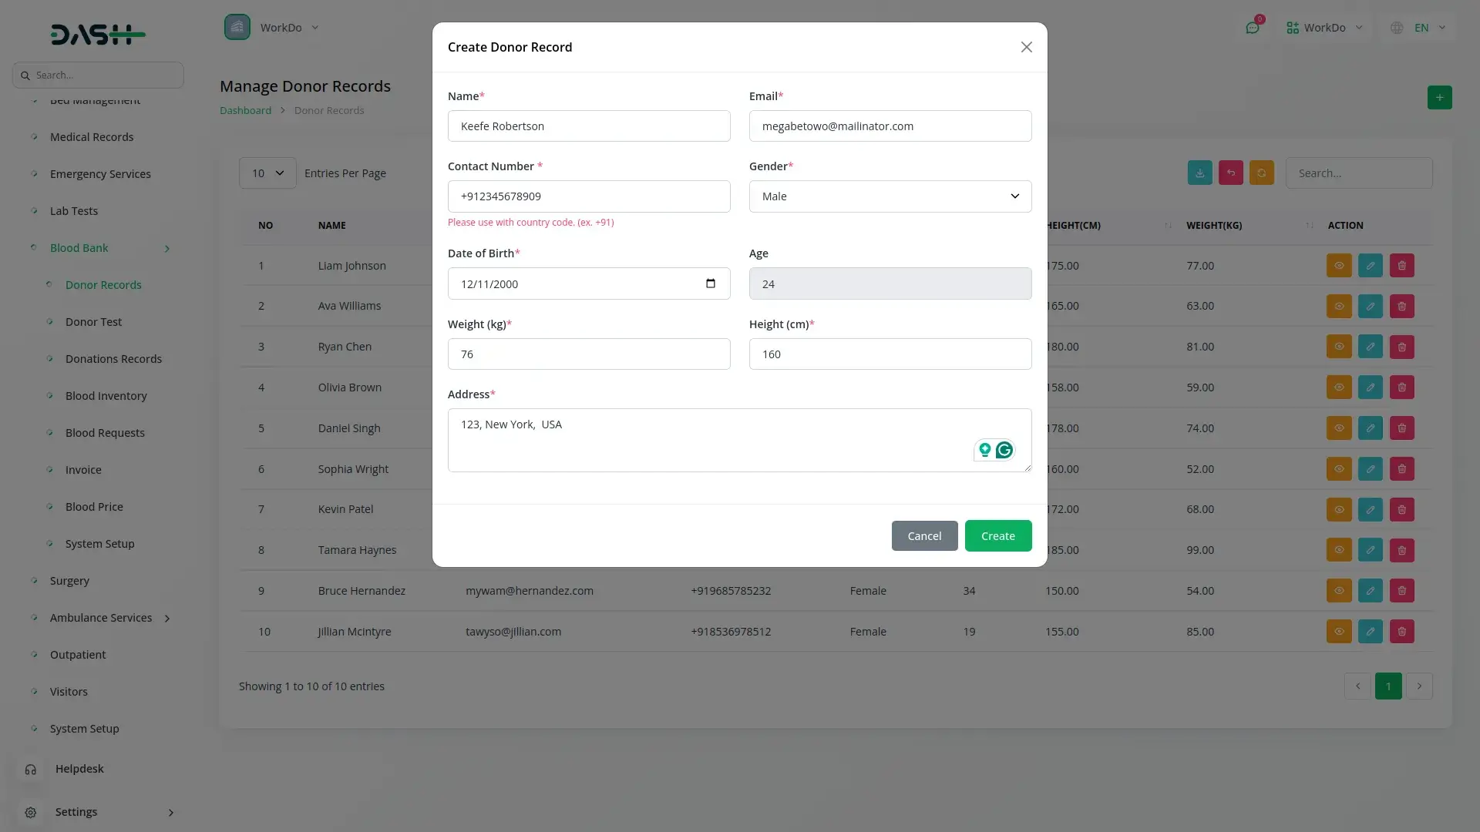Edit Bruce Hernandez's record with pencil icon
The width and height of the screenshot is (1480, 832).
tap(1370, 591)
